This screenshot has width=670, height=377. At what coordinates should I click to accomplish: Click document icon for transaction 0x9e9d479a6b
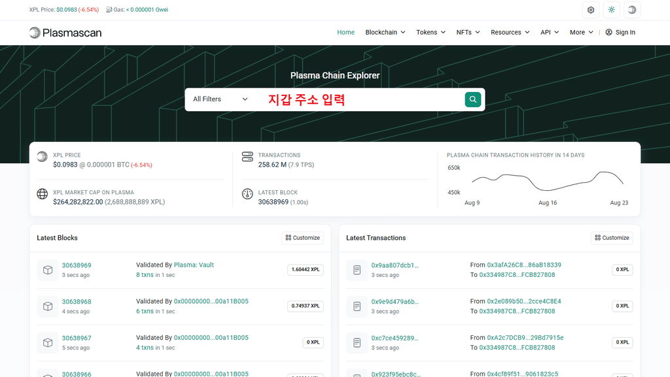tap(357, 306)
